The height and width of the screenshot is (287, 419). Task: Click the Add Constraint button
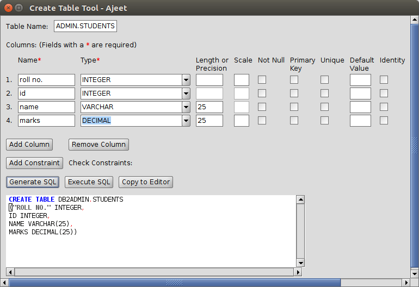point(35,163)
